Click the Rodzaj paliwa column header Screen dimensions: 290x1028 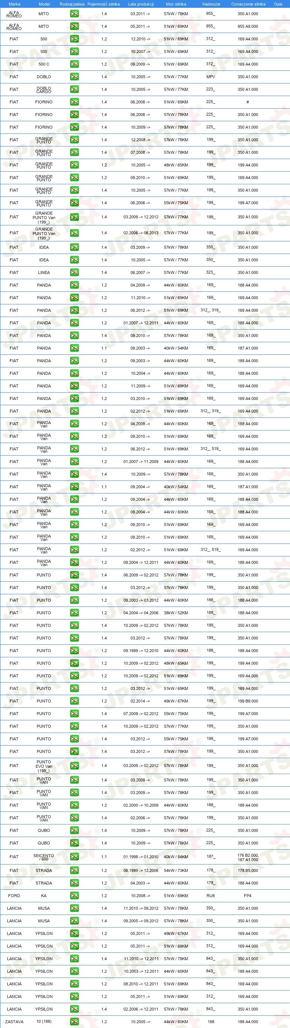(x=72, y=4)
